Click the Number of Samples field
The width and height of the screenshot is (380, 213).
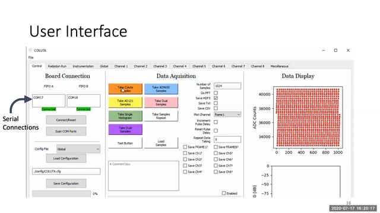click(227, 86)
